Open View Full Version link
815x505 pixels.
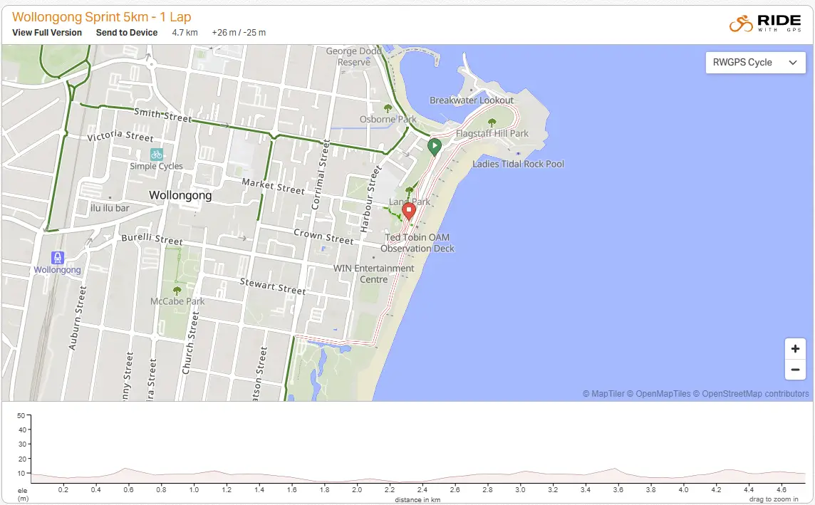pyautogui.click(x=47, y=32)
